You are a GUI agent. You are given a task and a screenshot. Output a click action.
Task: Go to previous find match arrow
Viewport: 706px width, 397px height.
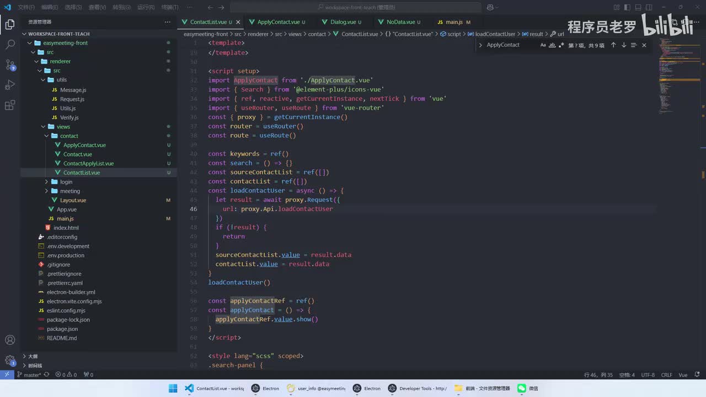click(x=613, y=45)
